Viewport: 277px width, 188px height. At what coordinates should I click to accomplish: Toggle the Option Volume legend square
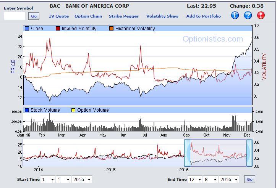coord(73,110)
